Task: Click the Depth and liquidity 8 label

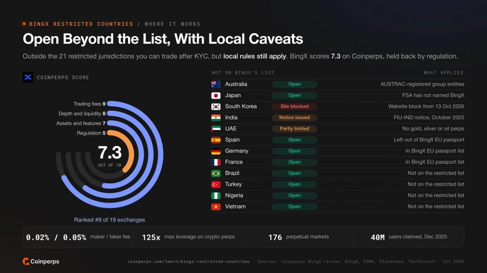Action: pyautogui.click(x=82, y=114)
